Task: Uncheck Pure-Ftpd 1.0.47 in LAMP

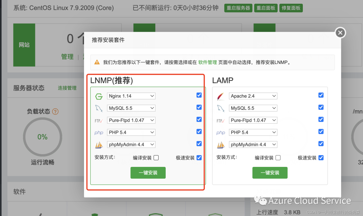Action: (321, 119)
